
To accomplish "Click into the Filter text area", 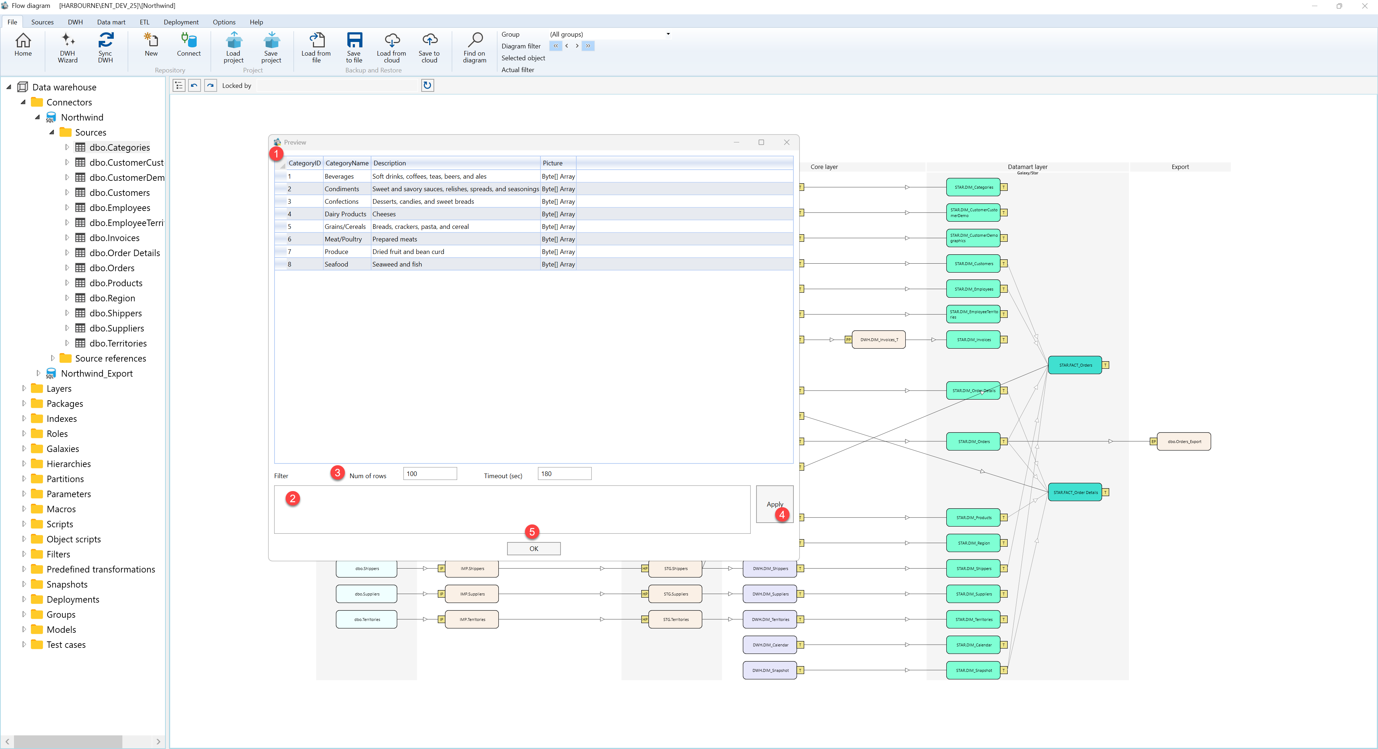I will [x=512, y=509].
